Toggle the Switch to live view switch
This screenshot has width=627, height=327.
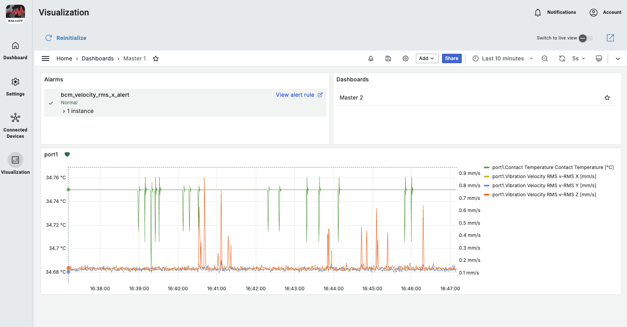pyautogui.click(x=585, y=38)
